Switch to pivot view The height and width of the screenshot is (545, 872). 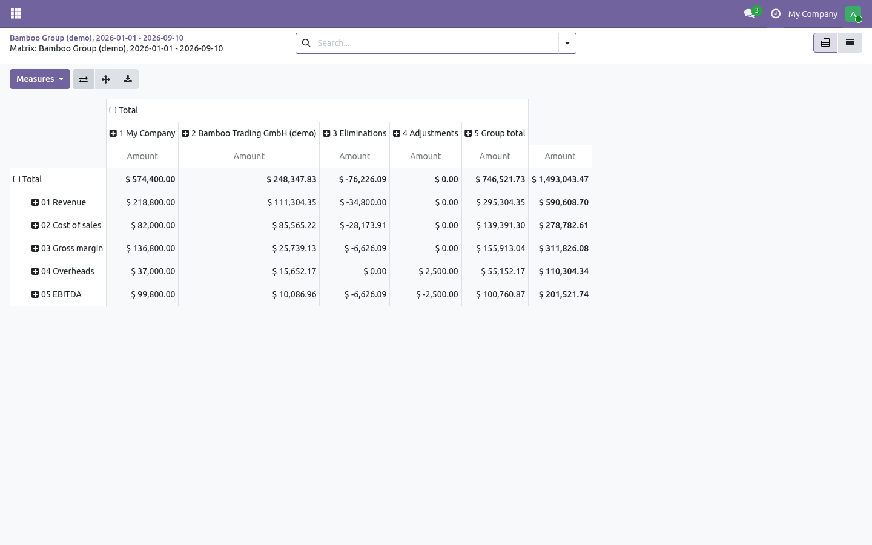pos(825,42)
